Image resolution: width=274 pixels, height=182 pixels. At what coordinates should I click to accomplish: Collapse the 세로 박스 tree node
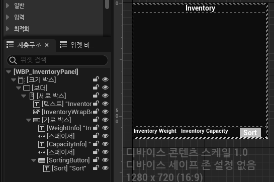pyautogui.click(x=24, y=96)
